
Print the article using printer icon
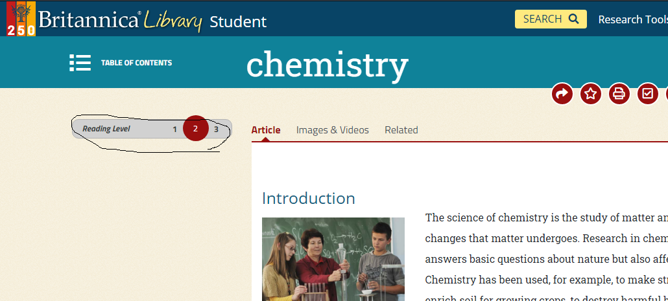click(619, 93)
